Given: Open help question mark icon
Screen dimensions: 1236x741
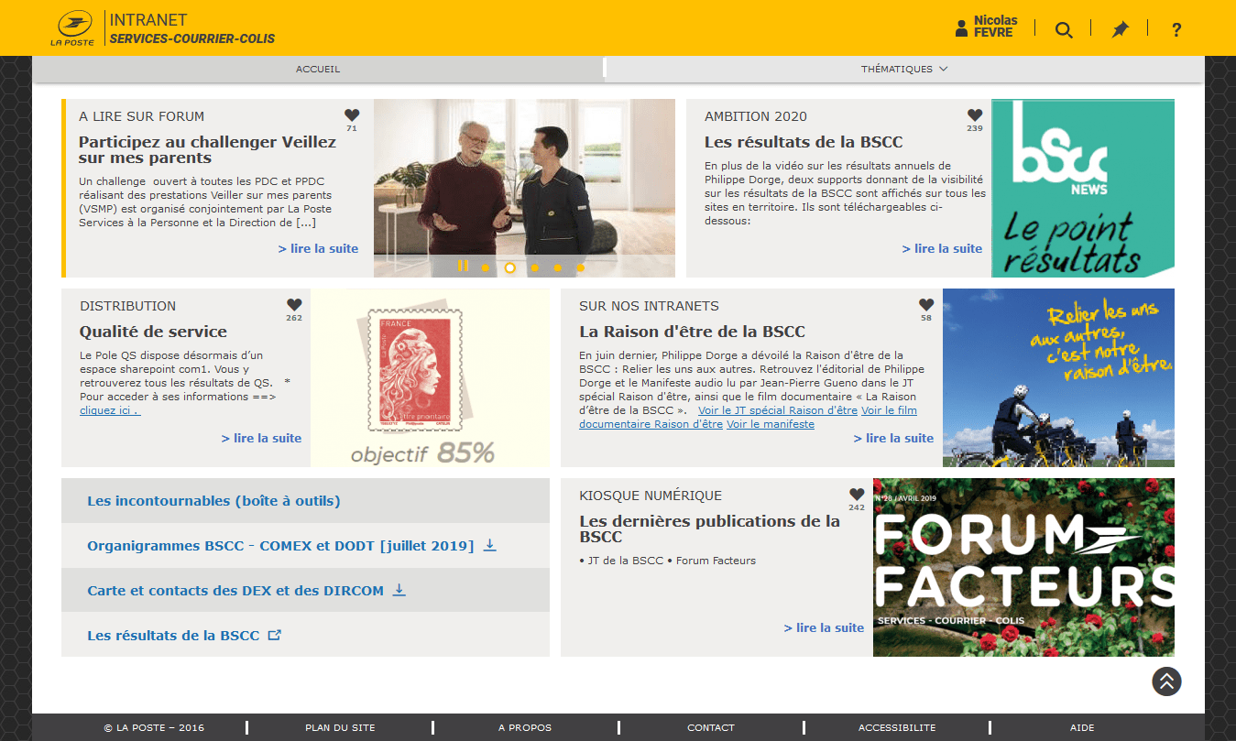Looking at the screenshot, I should click(x=1176, y=29).
